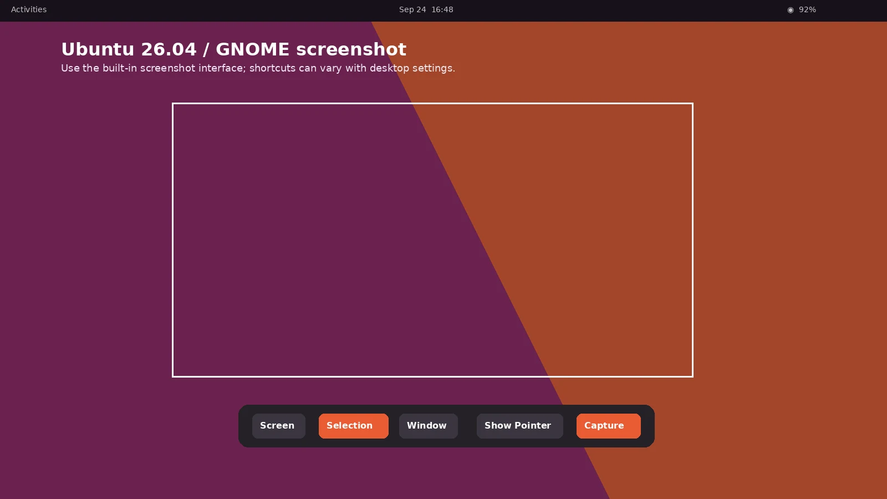Open the Activities overview
The image size is (887, 499).
point(29,9)
